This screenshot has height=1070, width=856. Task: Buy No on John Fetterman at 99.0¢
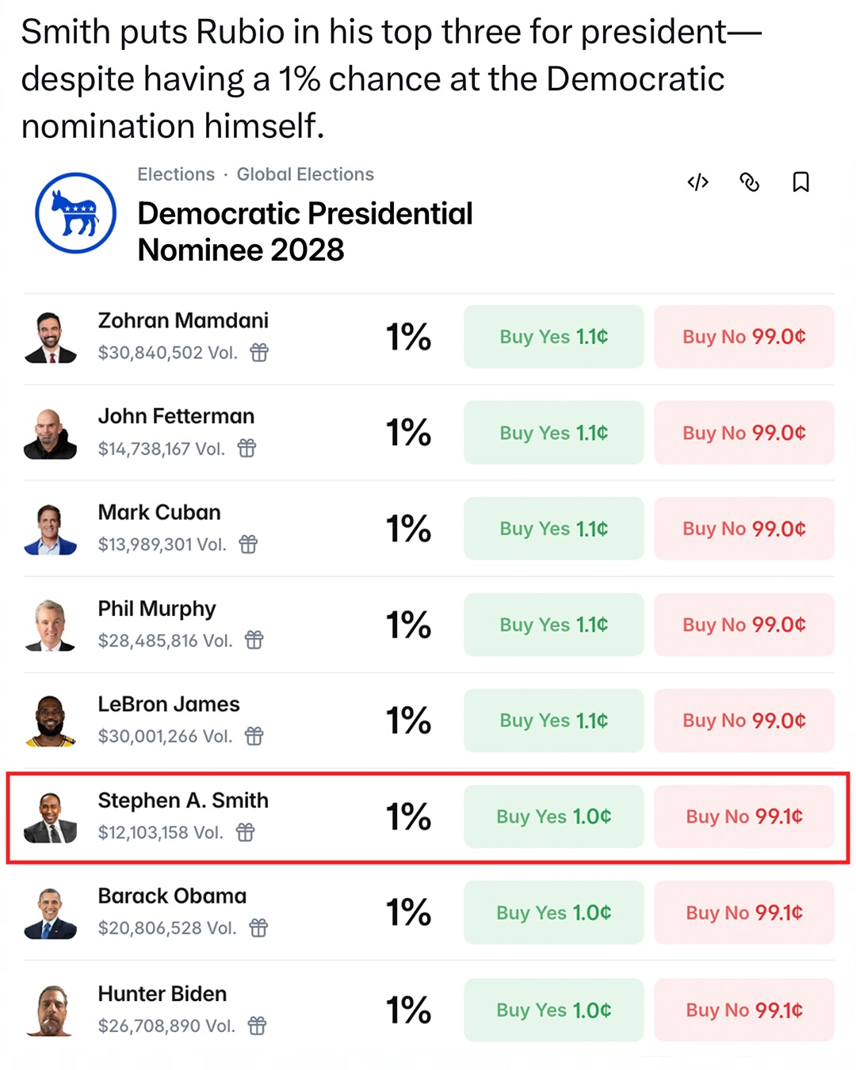743,433
